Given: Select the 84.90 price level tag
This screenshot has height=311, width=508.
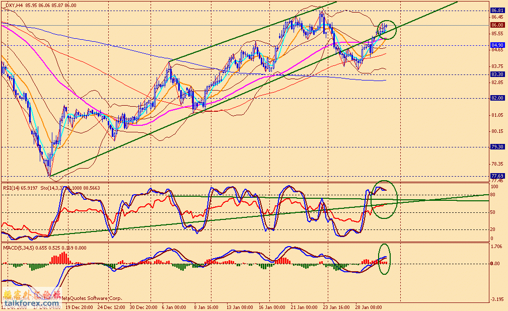Looking at the screenshot, I should [497, 45].
